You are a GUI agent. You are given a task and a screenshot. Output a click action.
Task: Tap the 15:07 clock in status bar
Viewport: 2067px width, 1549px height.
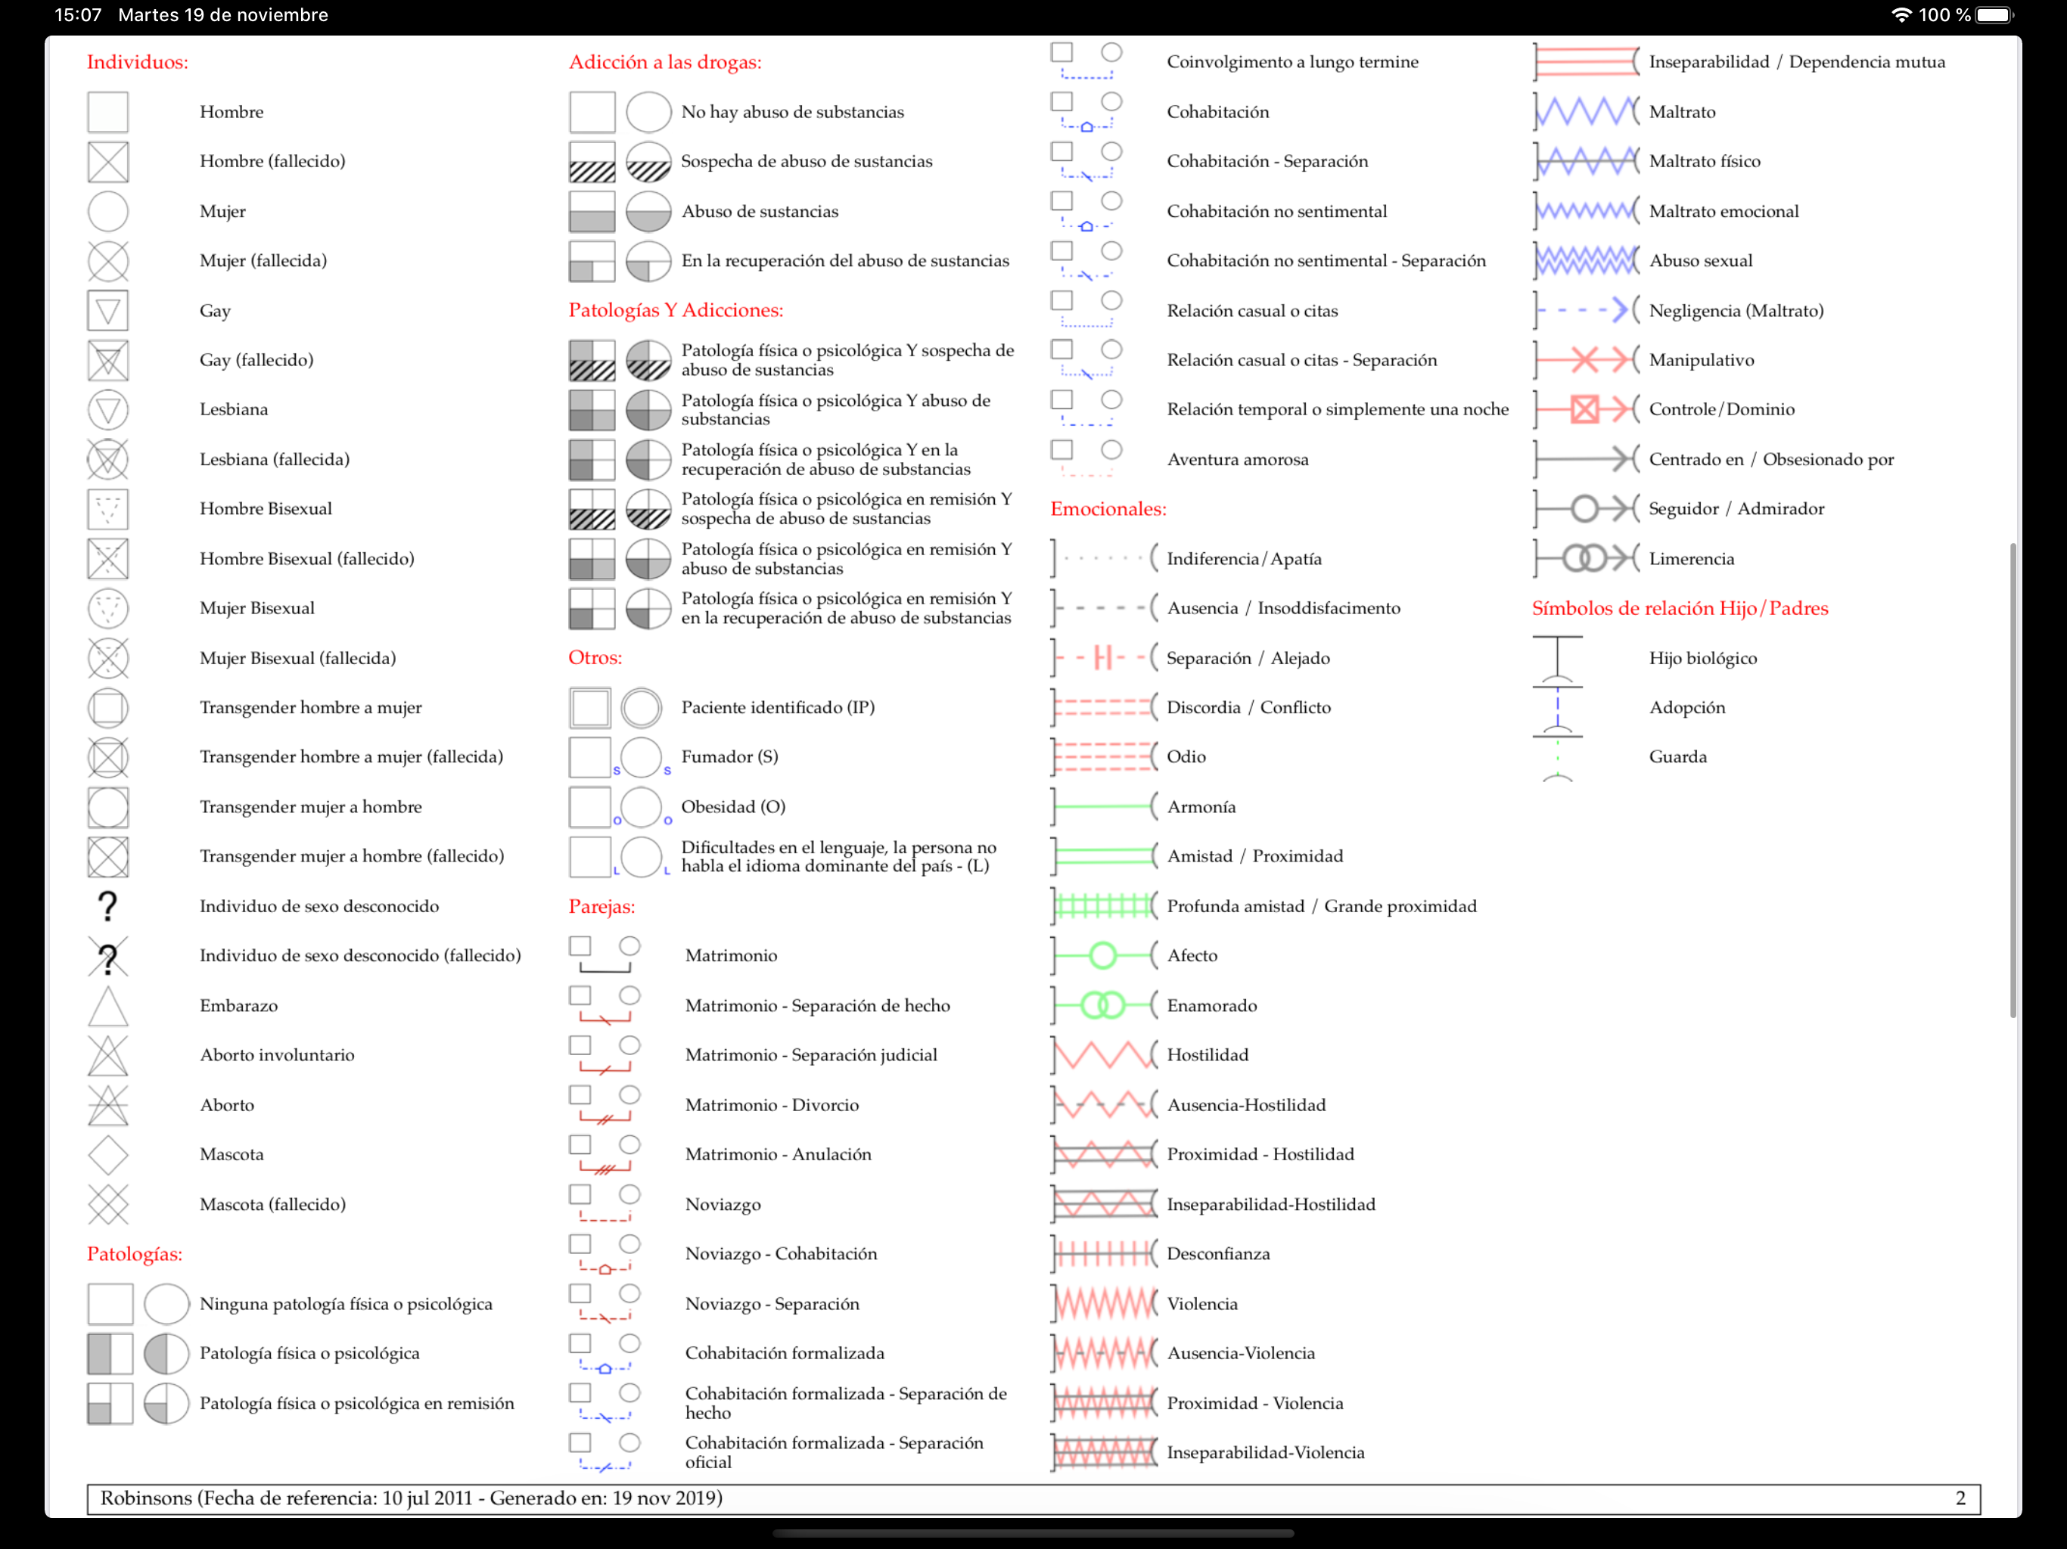[78, 15]
